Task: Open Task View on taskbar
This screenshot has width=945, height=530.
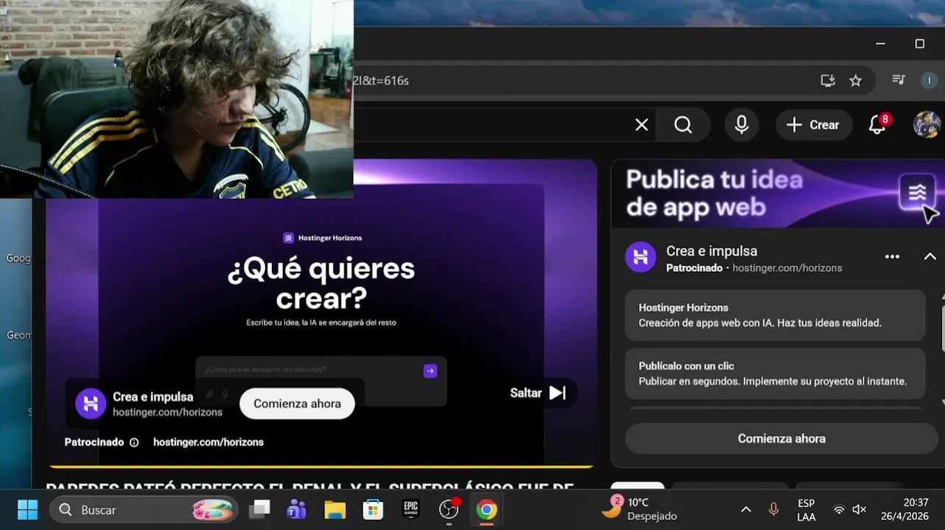Action: 259,509
